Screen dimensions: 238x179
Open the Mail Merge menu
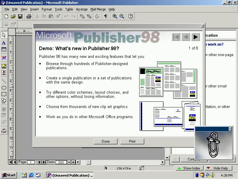(x=98, y=9)
